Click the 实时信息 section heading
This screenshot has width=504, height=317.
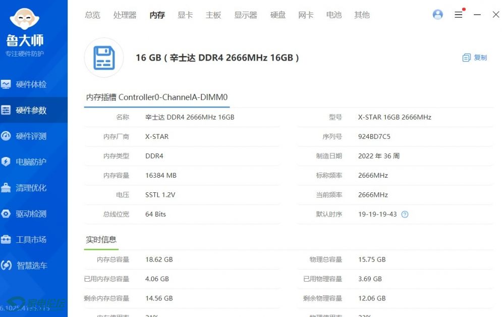point(101,240)
